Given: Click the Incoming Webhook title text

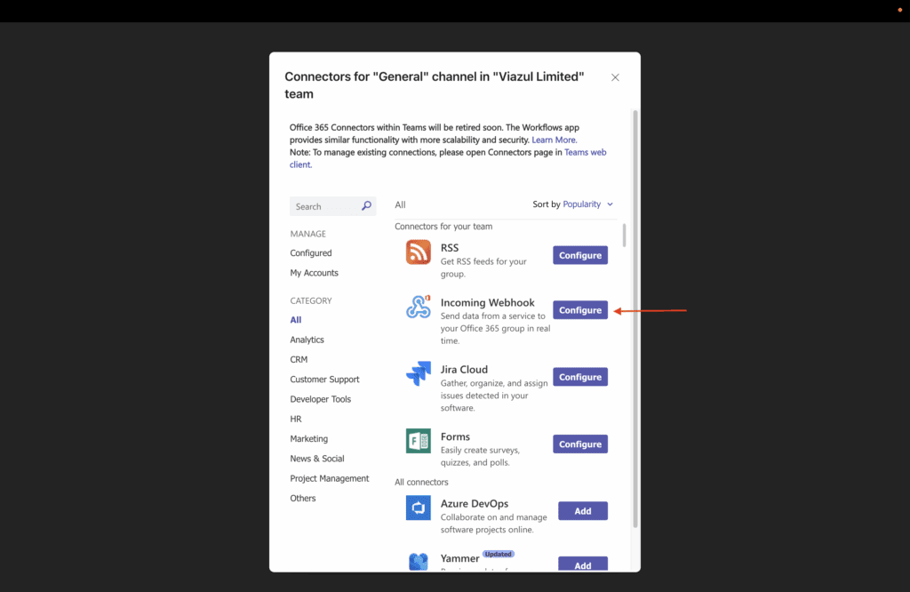Looking at the screenshot, I should [487, 302].
